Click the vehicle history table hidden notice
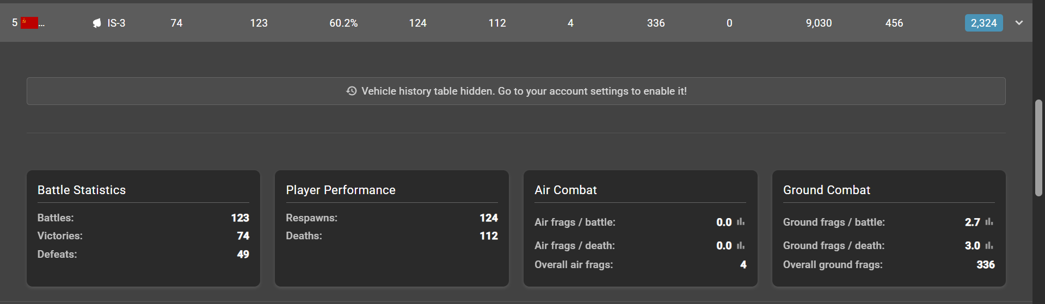The image size is (1045, 304). coord(516,91)
